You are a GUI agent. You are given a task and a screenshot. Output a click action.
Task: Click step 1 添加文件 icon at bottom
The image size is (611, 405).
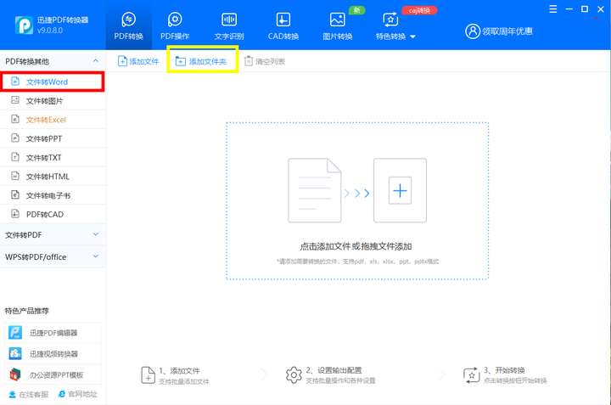pyautogui.click(x=148, y=375)
